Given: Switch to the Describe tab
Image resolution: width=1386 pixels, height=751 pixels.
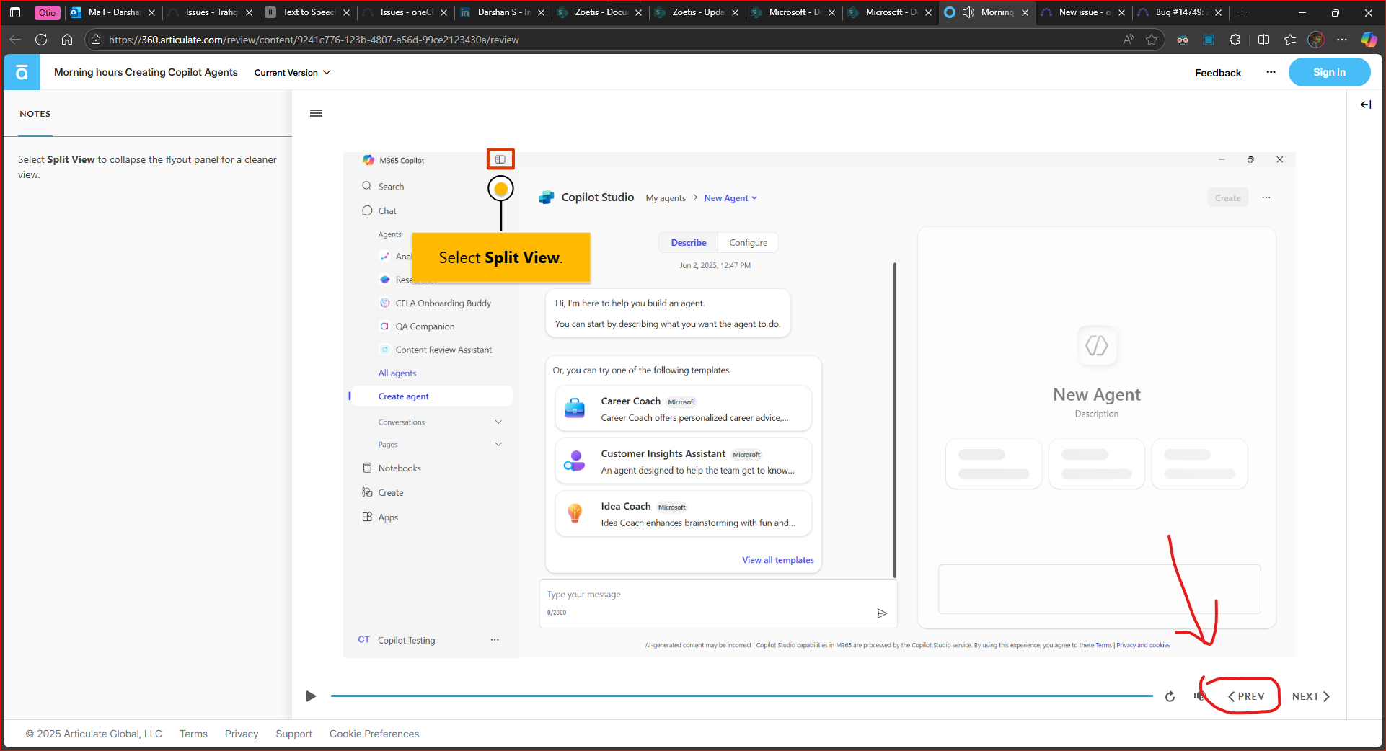Looking at the screenshot, I should click(x=689, y=243).
